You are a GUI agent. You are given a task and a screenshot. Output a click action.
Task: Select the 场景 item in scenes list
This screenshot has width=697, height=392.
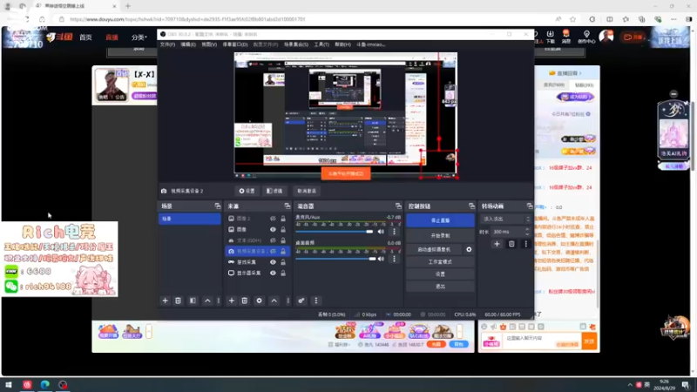point(190,219)
